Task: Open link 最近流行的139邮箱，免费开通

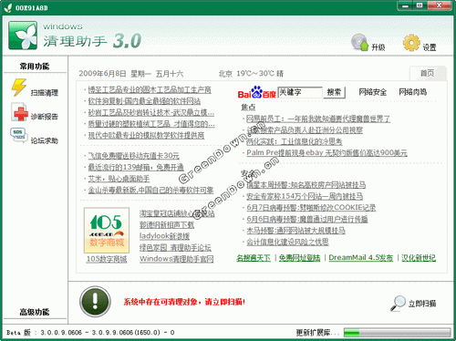Action: [x=136, y=167]
